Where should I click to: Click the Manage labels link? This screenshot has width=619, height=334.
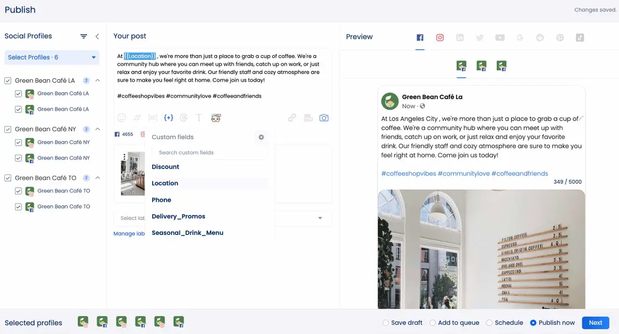tap(129, 233)
